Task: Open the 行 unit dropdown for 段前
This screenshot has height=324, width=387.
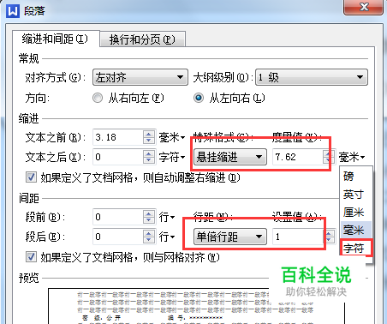Action: click(167, 217)
